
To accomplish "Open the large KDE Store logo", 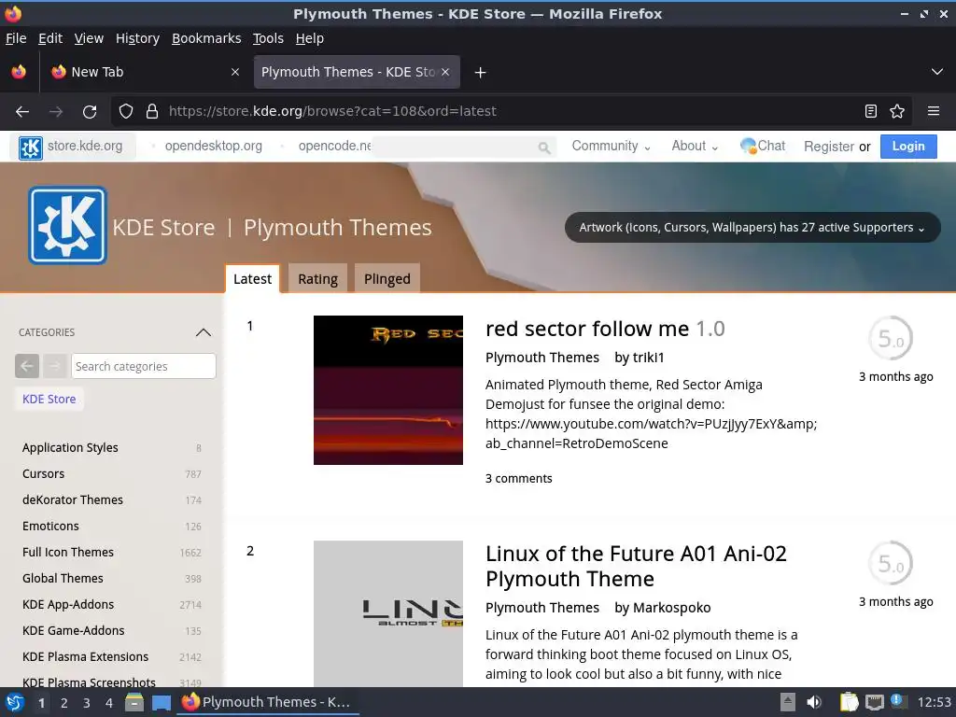I will click(x=67, y=226).
